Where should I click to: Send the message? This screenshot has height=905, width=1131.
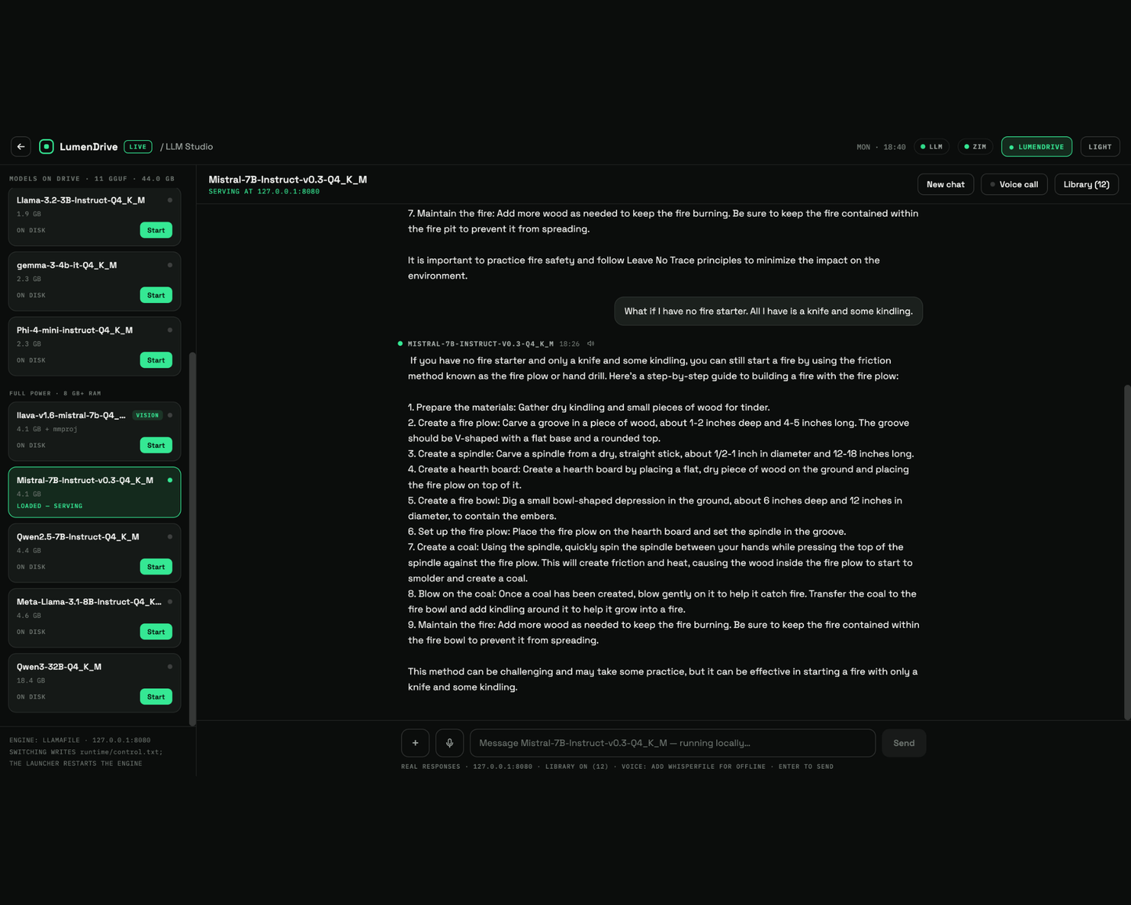click(x=904, y=743)
